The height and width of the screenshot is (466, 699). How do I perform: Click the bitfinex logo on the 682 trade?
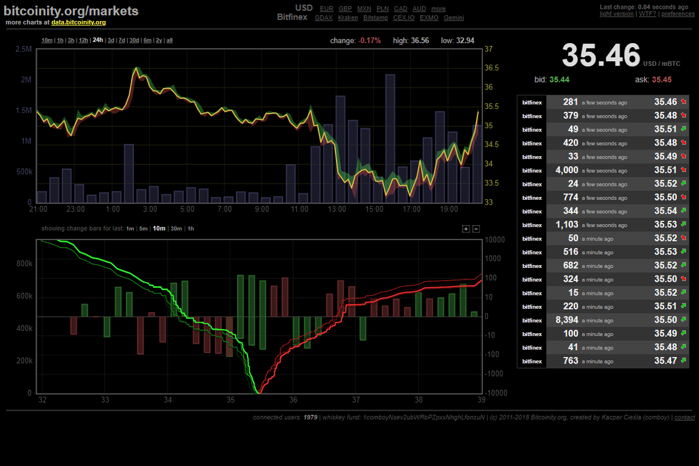click(x=532, y=266)
